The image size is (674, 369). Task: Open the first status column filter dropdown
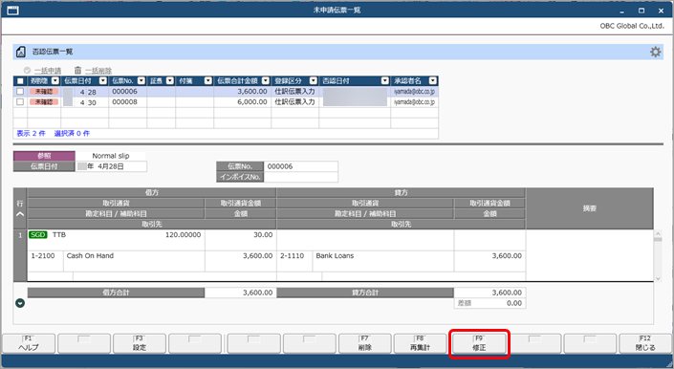(55, 80)
